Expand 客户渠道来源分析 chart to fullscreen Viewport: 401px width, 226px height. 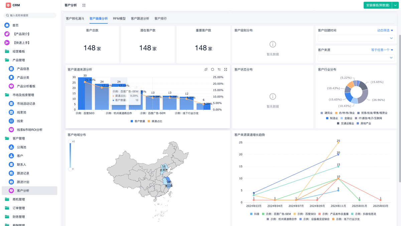(x=226, y=69)
